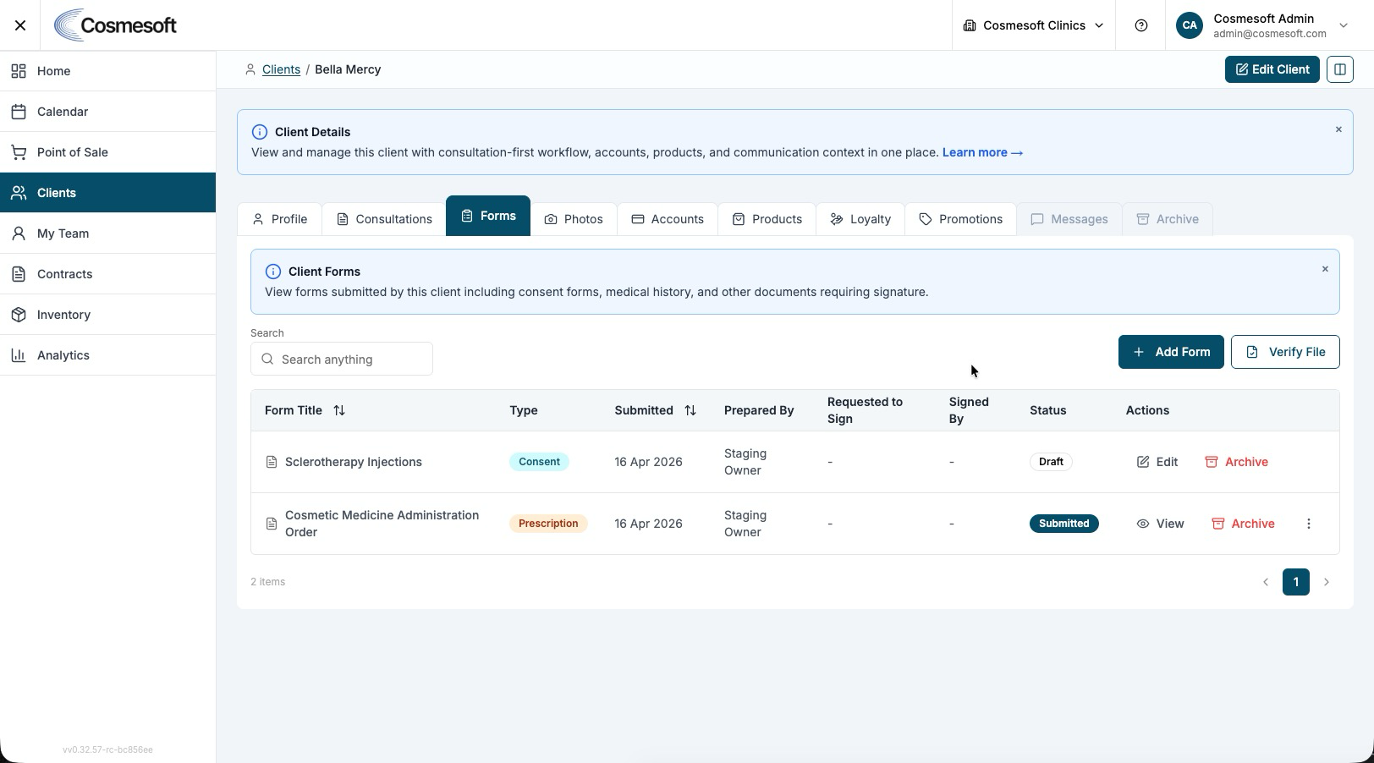Toggle the side panel layout icon
The width and height of the screenshot is (1374, 763).
pos(1340,69)
